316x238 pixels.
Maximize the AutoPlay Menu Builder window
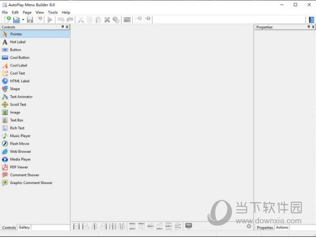click(295, 5)
